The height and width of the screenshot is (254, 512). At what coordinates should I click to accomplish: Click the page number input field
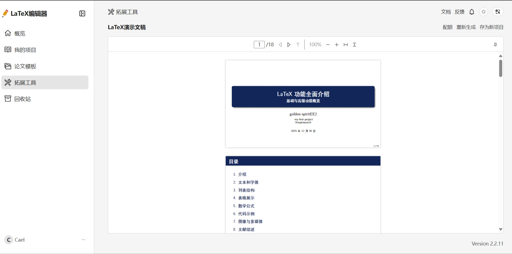pyautogui.click(x=259, y=45)
